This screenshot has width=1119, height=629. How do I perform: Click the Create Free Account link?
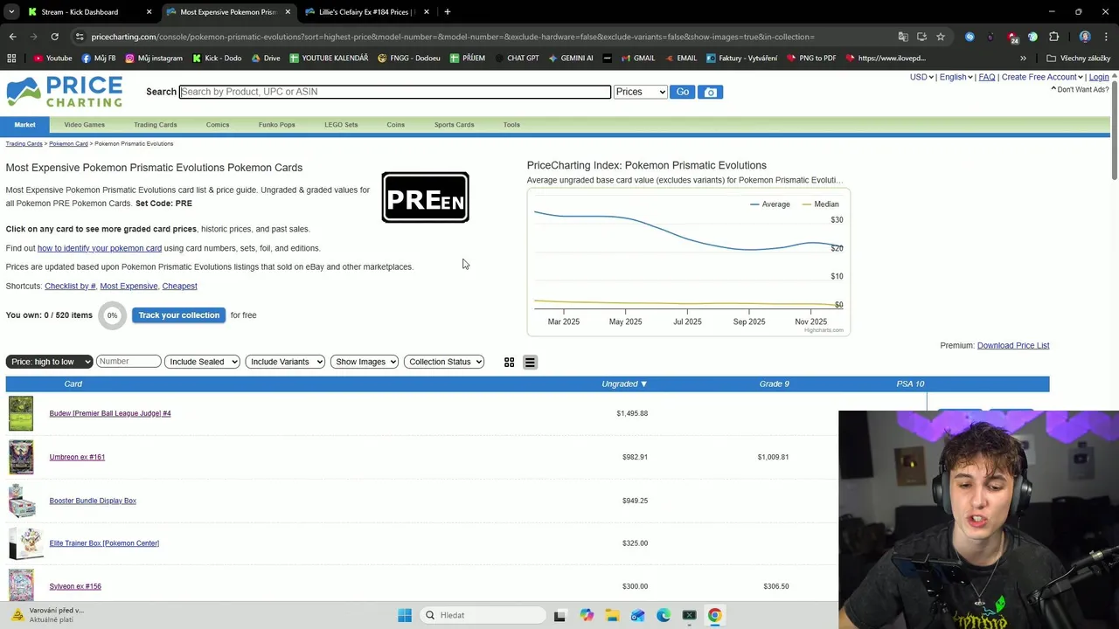point(1040,77)
